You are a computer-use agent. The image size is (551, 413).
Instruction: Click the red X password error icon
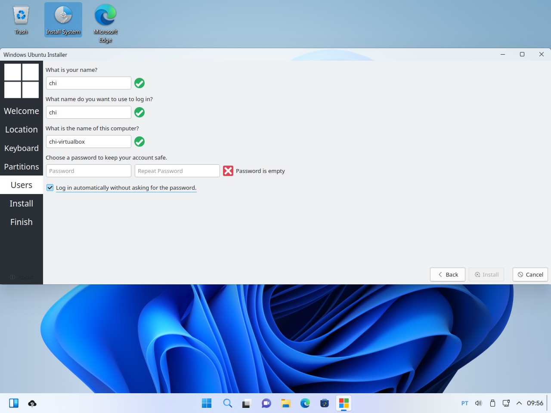click(x=228, y=171)
